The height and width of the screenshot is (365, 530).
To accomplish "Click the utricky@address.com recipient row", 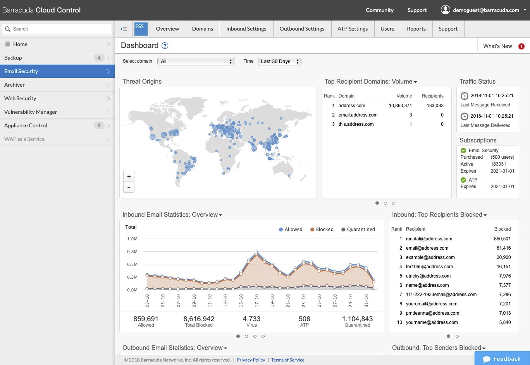I will click(x=454, y=276).
